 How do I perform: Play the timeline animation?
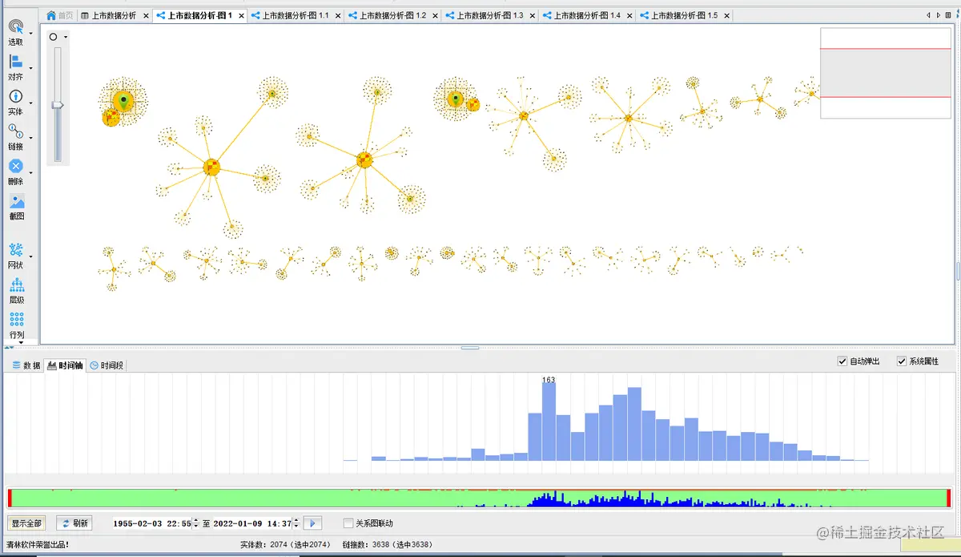[x=313, y=523]
